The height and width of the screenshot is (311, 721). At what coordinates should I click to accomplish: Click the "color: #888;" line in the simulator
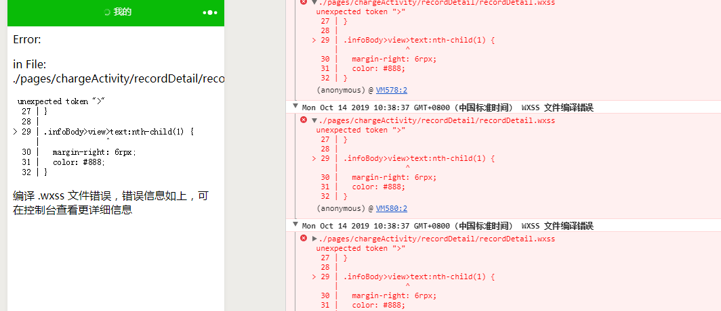point(79,162)
